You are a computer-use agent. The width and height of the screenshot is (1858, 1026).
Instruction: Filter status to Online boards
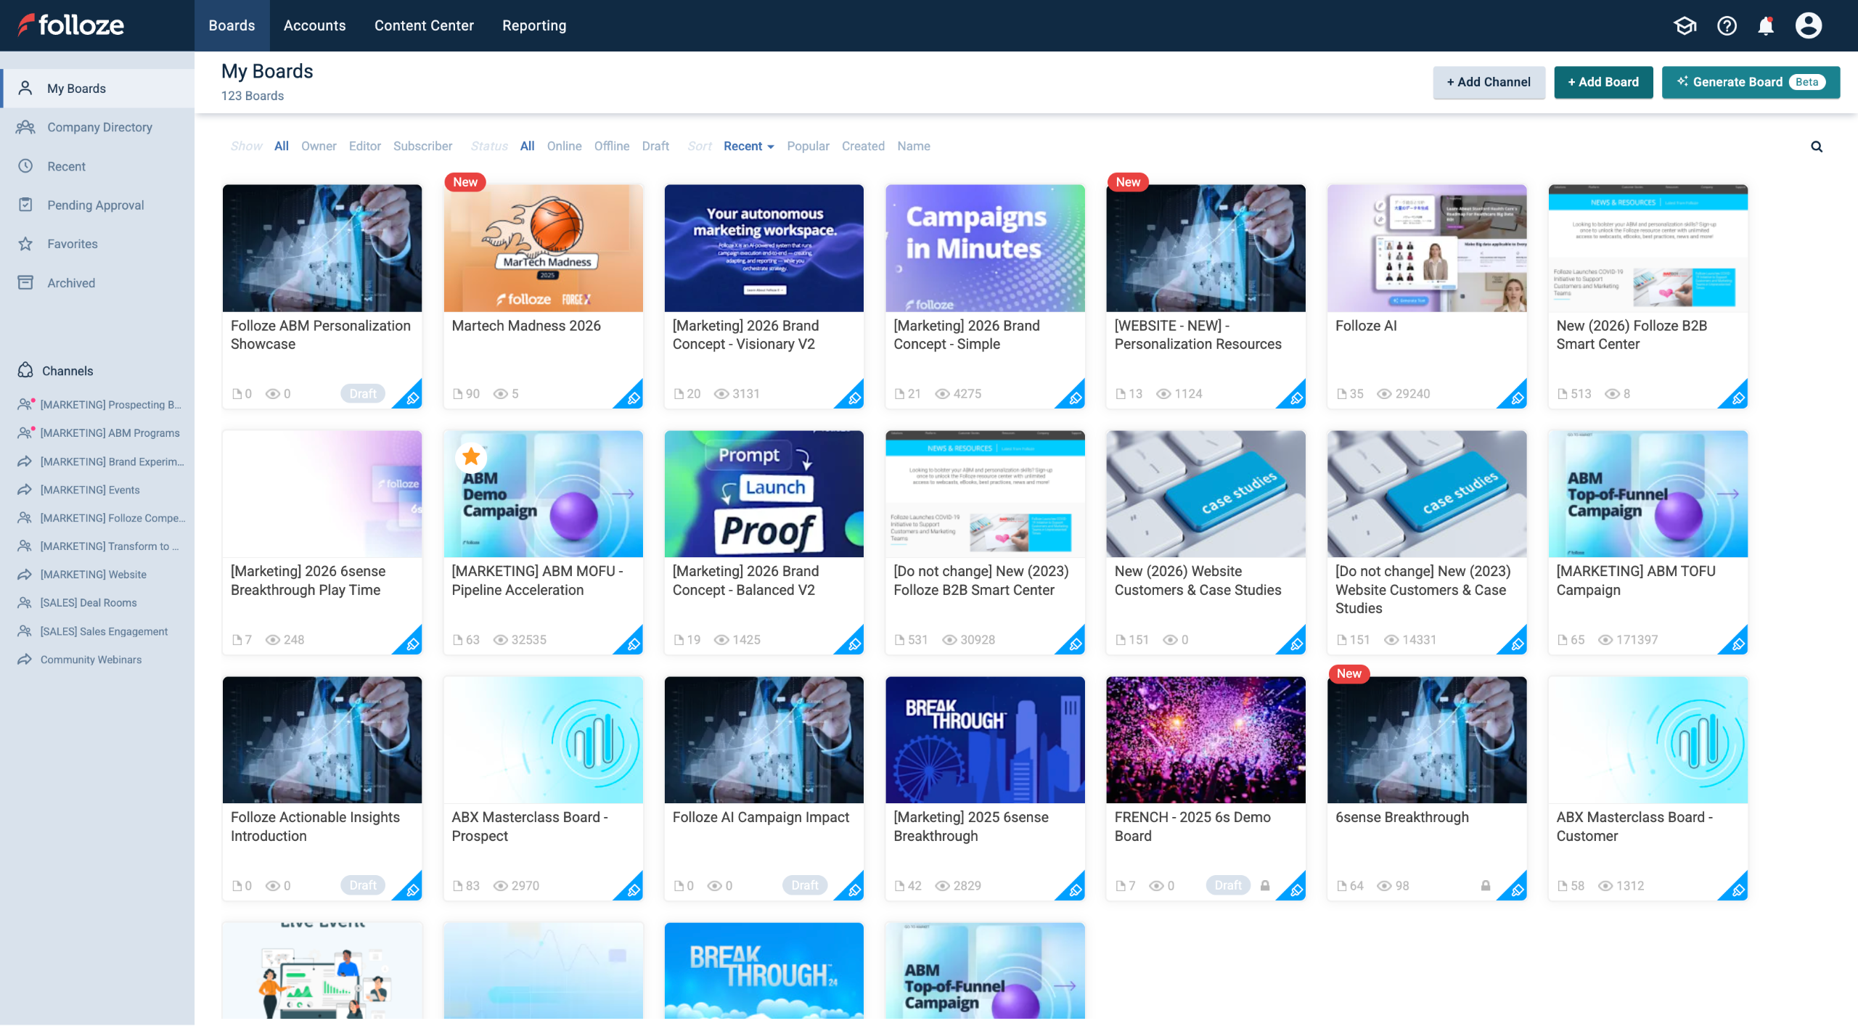pos(564,146)
